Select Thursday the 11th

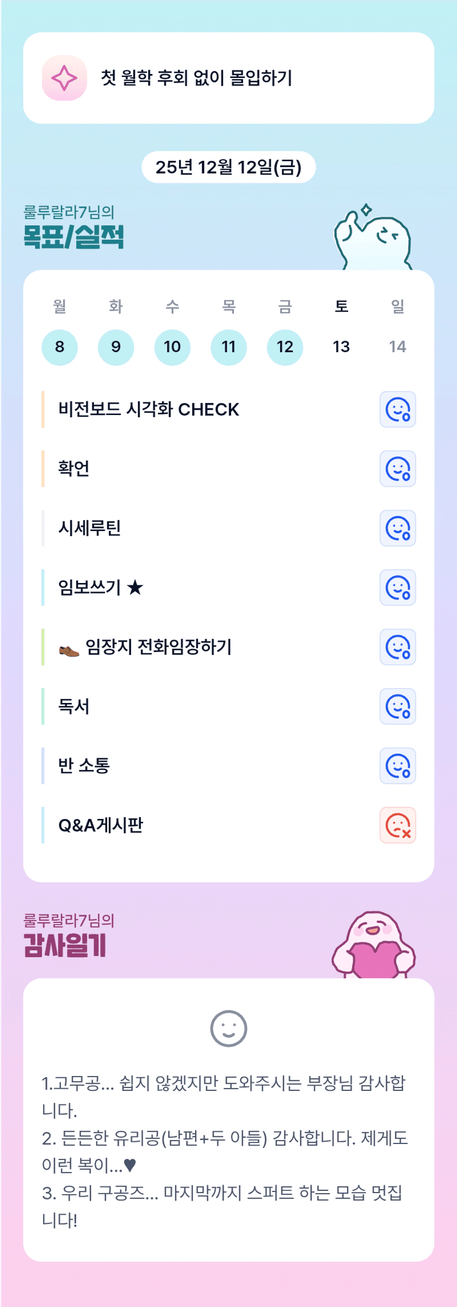[229, 347]
